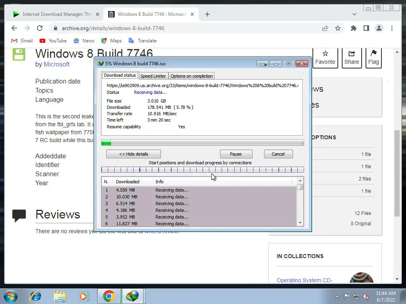Open the Chrome three-dot menu

[x=392, y=28]
